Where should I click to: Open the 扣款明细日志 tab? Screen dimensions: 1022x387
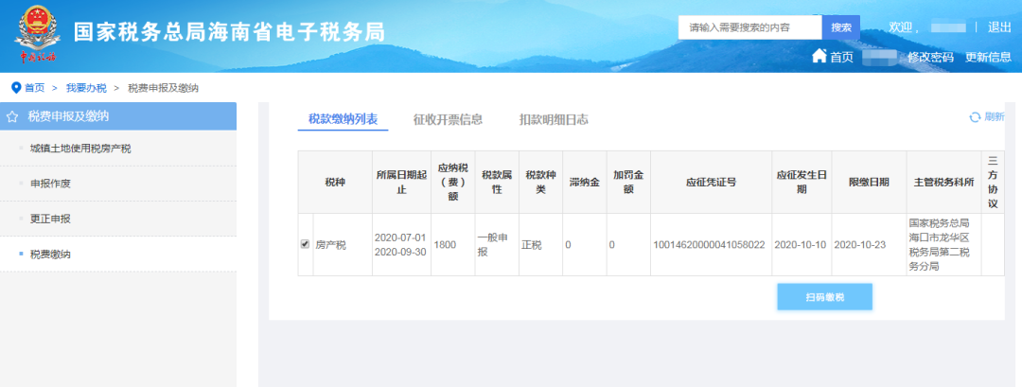554,119
